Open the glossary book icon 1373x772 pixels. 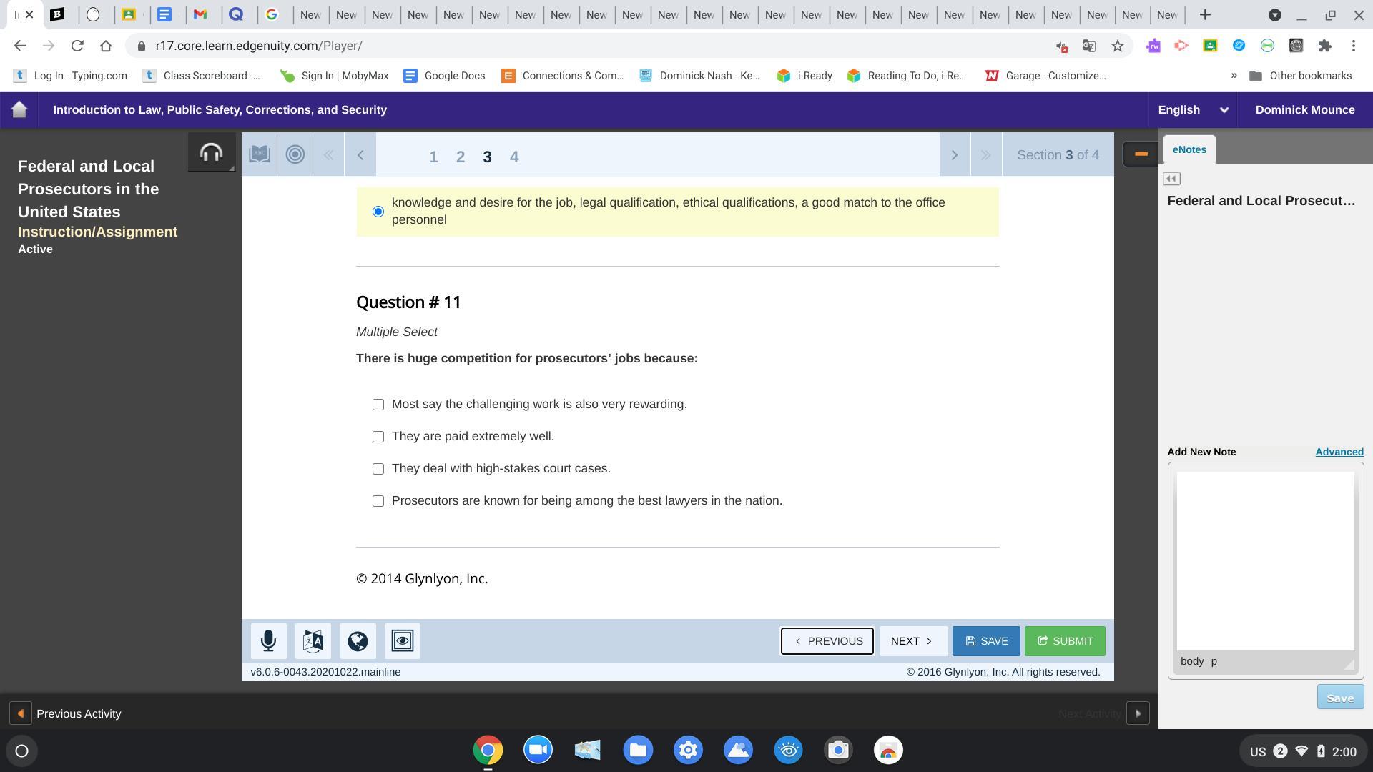[260, 154]
